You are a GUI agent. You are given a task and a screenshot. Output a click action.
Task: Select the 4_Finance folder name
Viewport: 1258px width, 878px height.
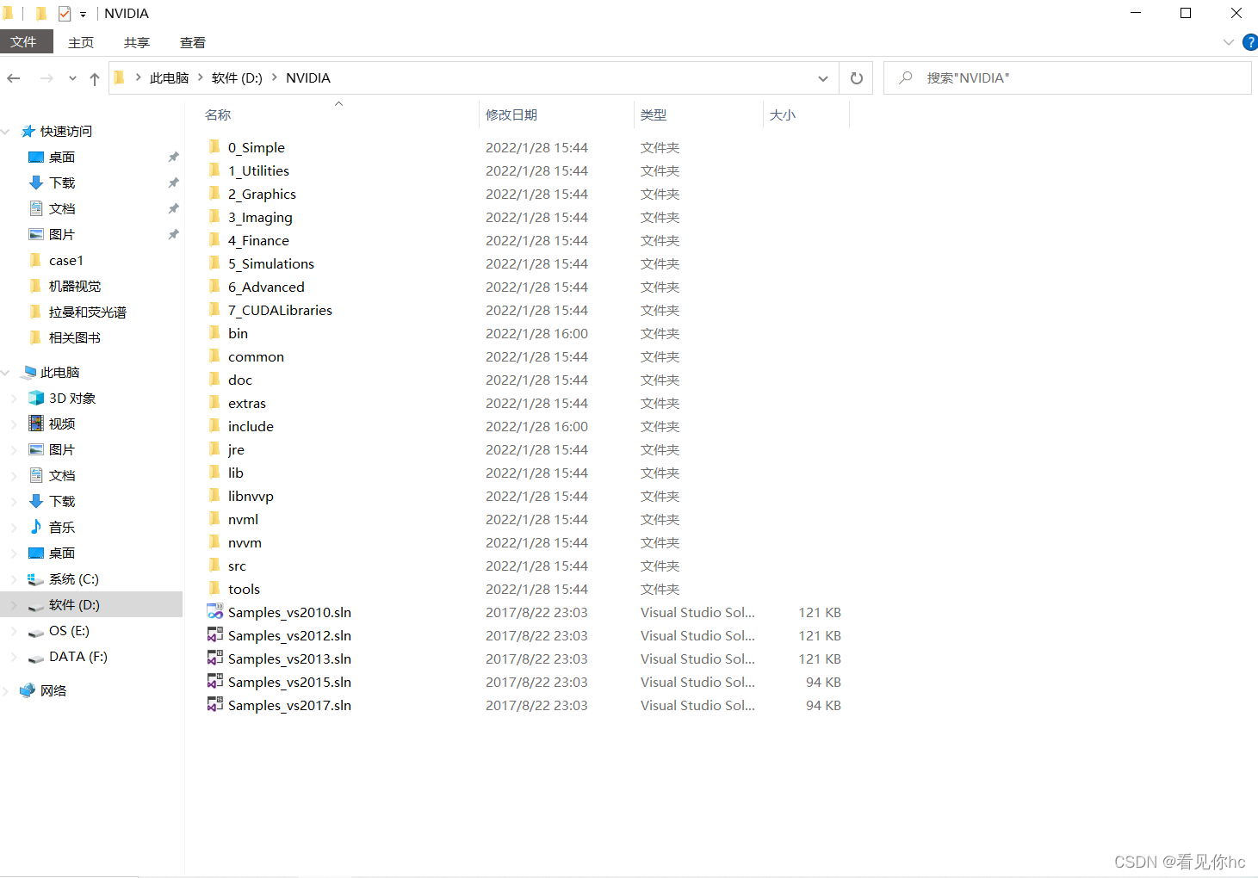pyautogui.click(x=258, y=240)
